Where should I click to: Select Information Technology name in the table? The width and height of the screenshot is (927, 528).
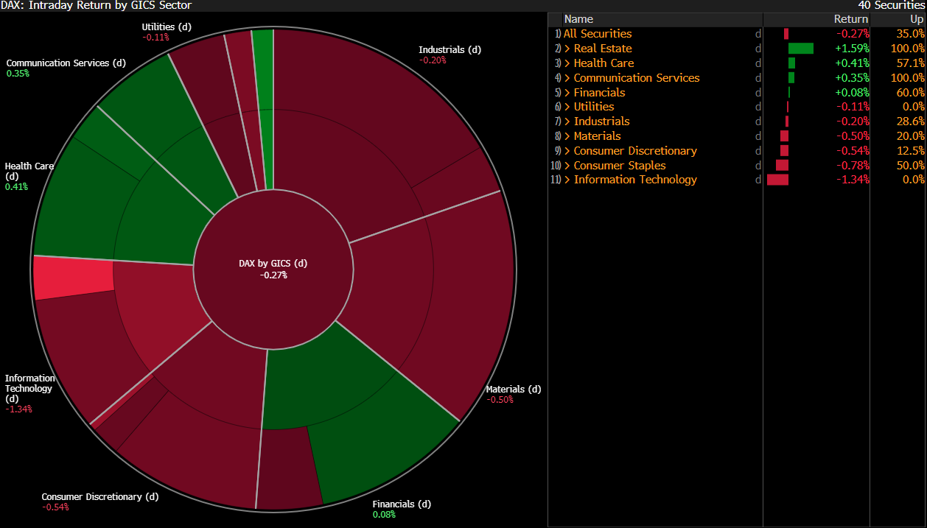[635, 180]
